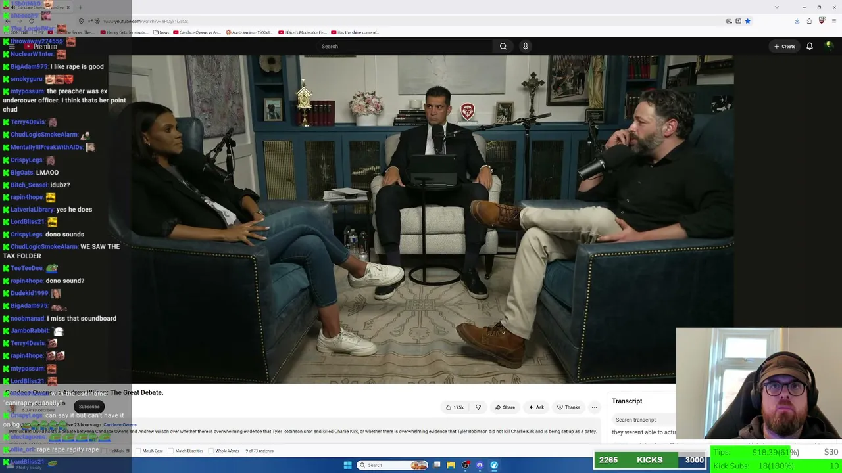The height and width of the screenshot is (473, 842).
Task: Open the blue compass app on the taskbar
Action: click(494, 465)
